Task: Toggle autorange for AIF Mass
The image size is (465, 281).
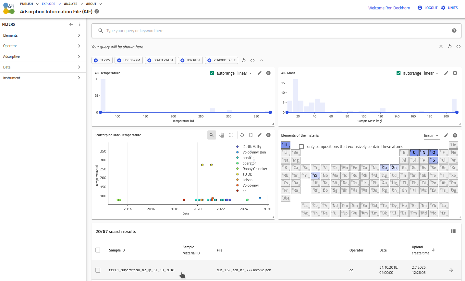Action: 398,73
